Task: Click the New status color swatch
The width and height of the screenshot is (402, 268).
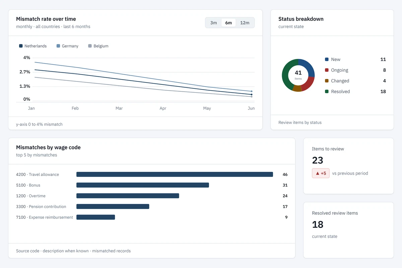Action: click(x=327, y=59)
